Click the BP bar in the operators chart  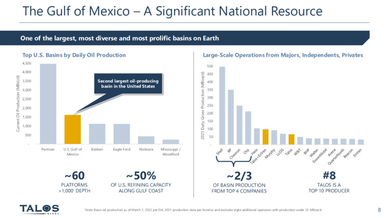[x=230, y=117]
